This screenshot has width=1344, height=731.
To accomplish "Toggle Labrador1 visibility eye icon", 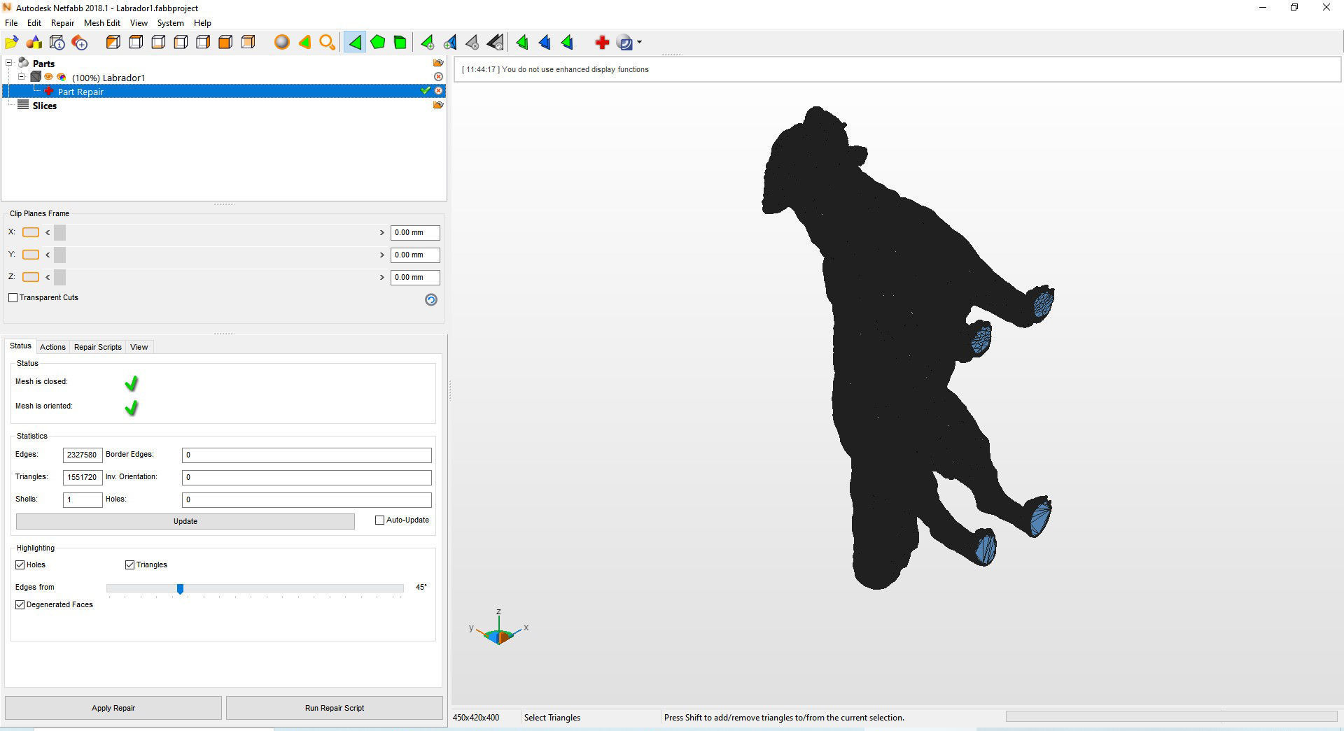I will click(48, 77).
